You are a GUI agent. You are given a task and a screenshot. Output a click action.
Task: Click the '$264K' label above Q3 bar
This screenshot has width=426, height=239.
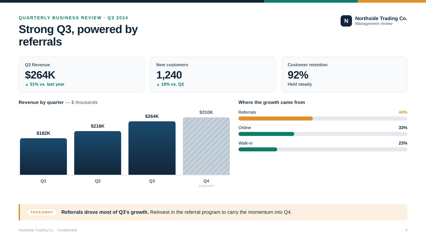pyautogui.click(x=152, y=116)
